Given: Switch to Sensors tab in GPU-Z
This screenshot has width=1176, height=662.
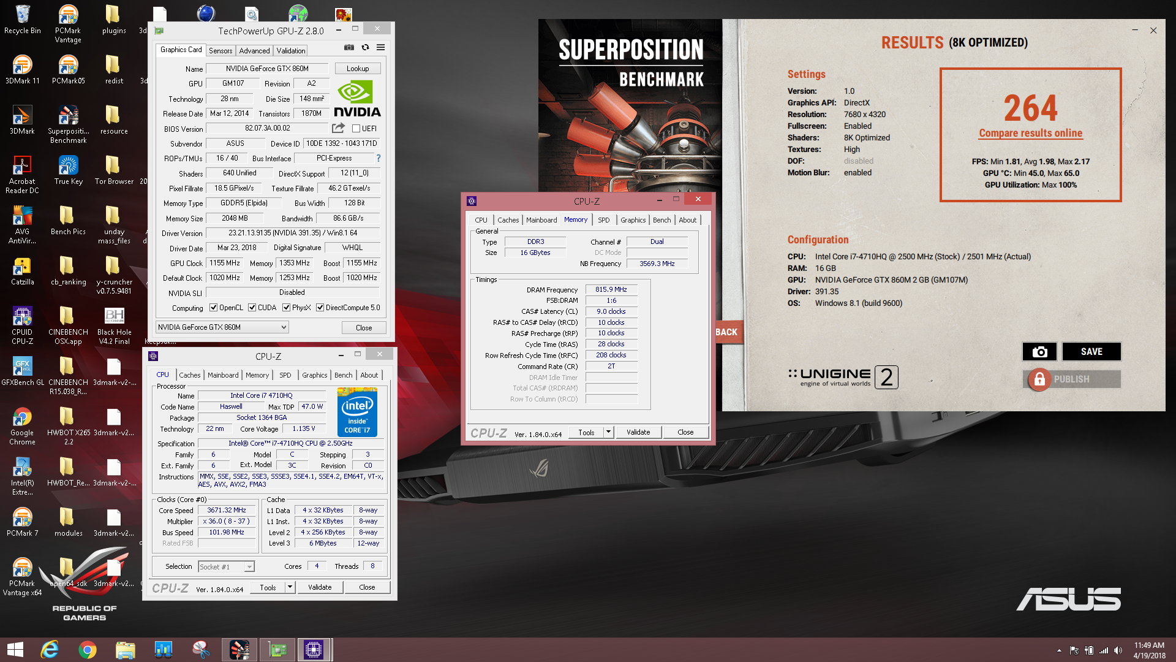Looking at the screenshot, I should (x=221, y=51).
